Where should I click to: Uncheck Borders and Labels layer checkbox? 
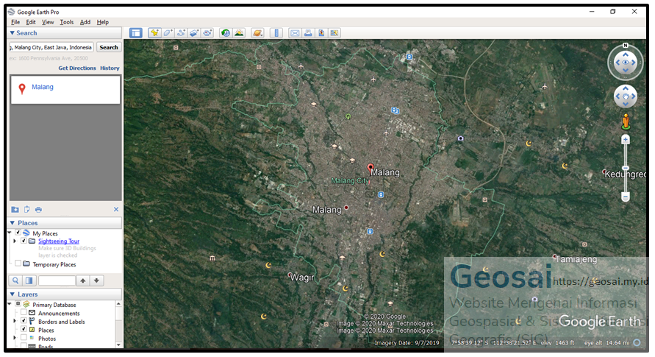pos(24,321)
